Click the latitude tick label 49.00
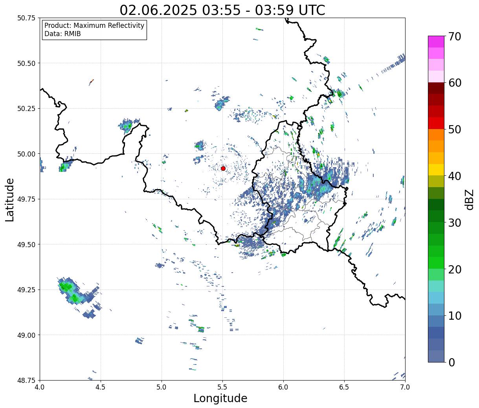This screenshot has height=408, width=479. [26, 335]
